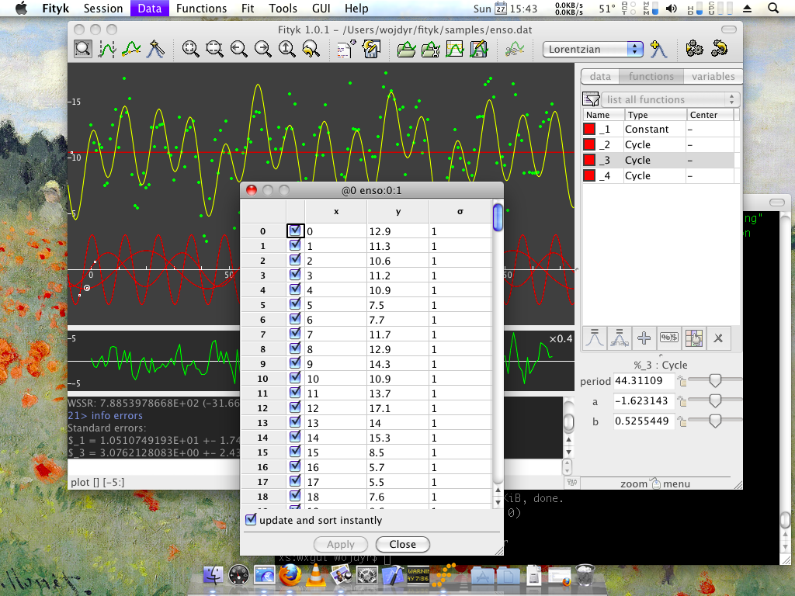
Task: Click the filter icon beside list all functions
Action: pos(591,99)
